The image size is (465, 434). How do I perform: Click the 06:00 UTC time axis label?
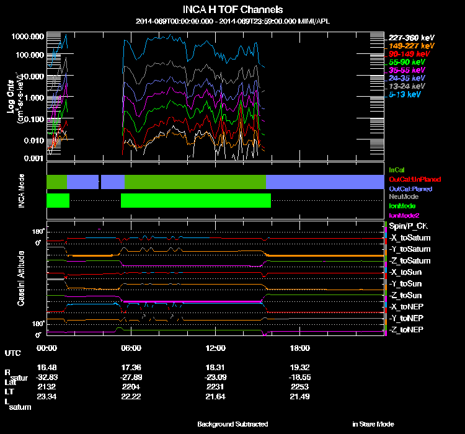[131, 348]
